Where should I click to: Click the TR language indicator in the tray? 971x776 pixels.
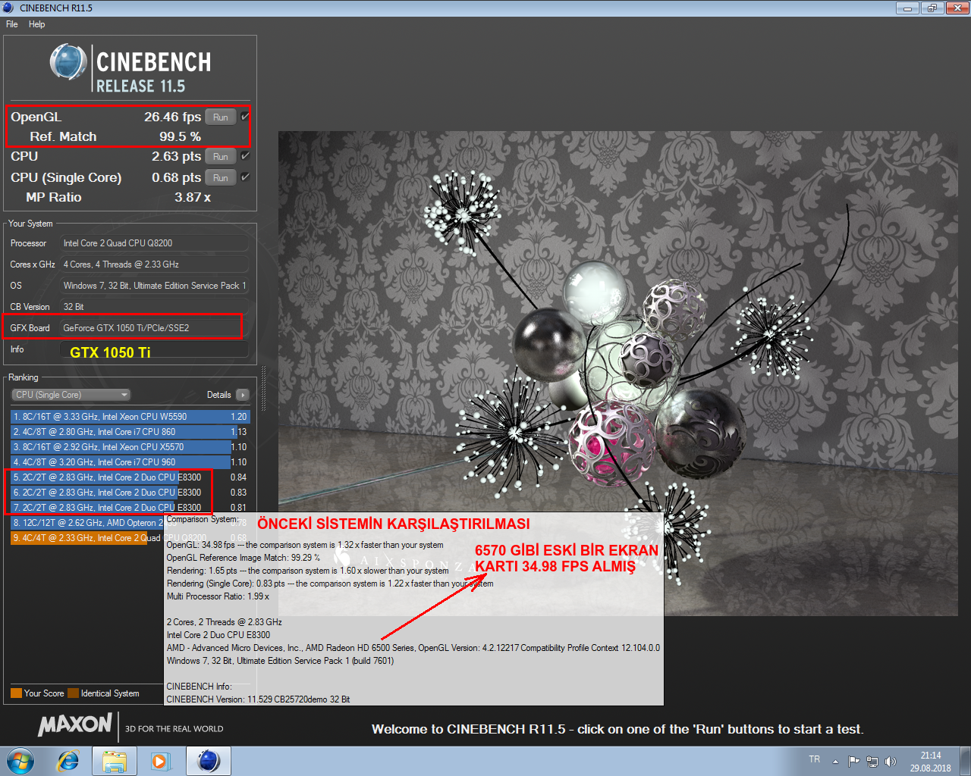click(815, 759)
